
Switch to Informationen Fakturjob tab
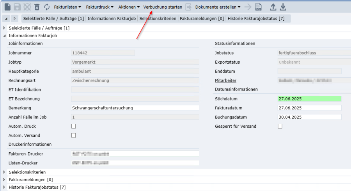pyautogui.click(x=112, y=19)
